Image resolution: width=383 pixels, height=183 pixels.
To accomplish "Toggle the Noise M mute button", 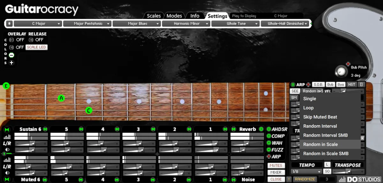I will point(234,180).
